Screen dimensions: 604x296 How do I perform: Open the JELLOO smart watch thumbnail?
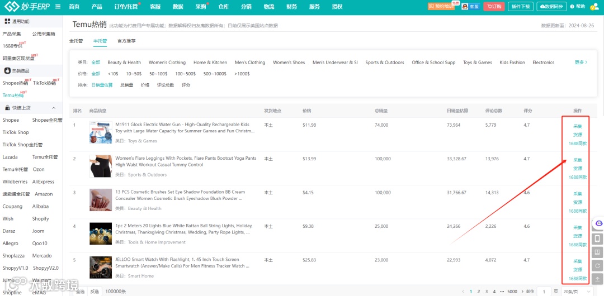(101, 268)
